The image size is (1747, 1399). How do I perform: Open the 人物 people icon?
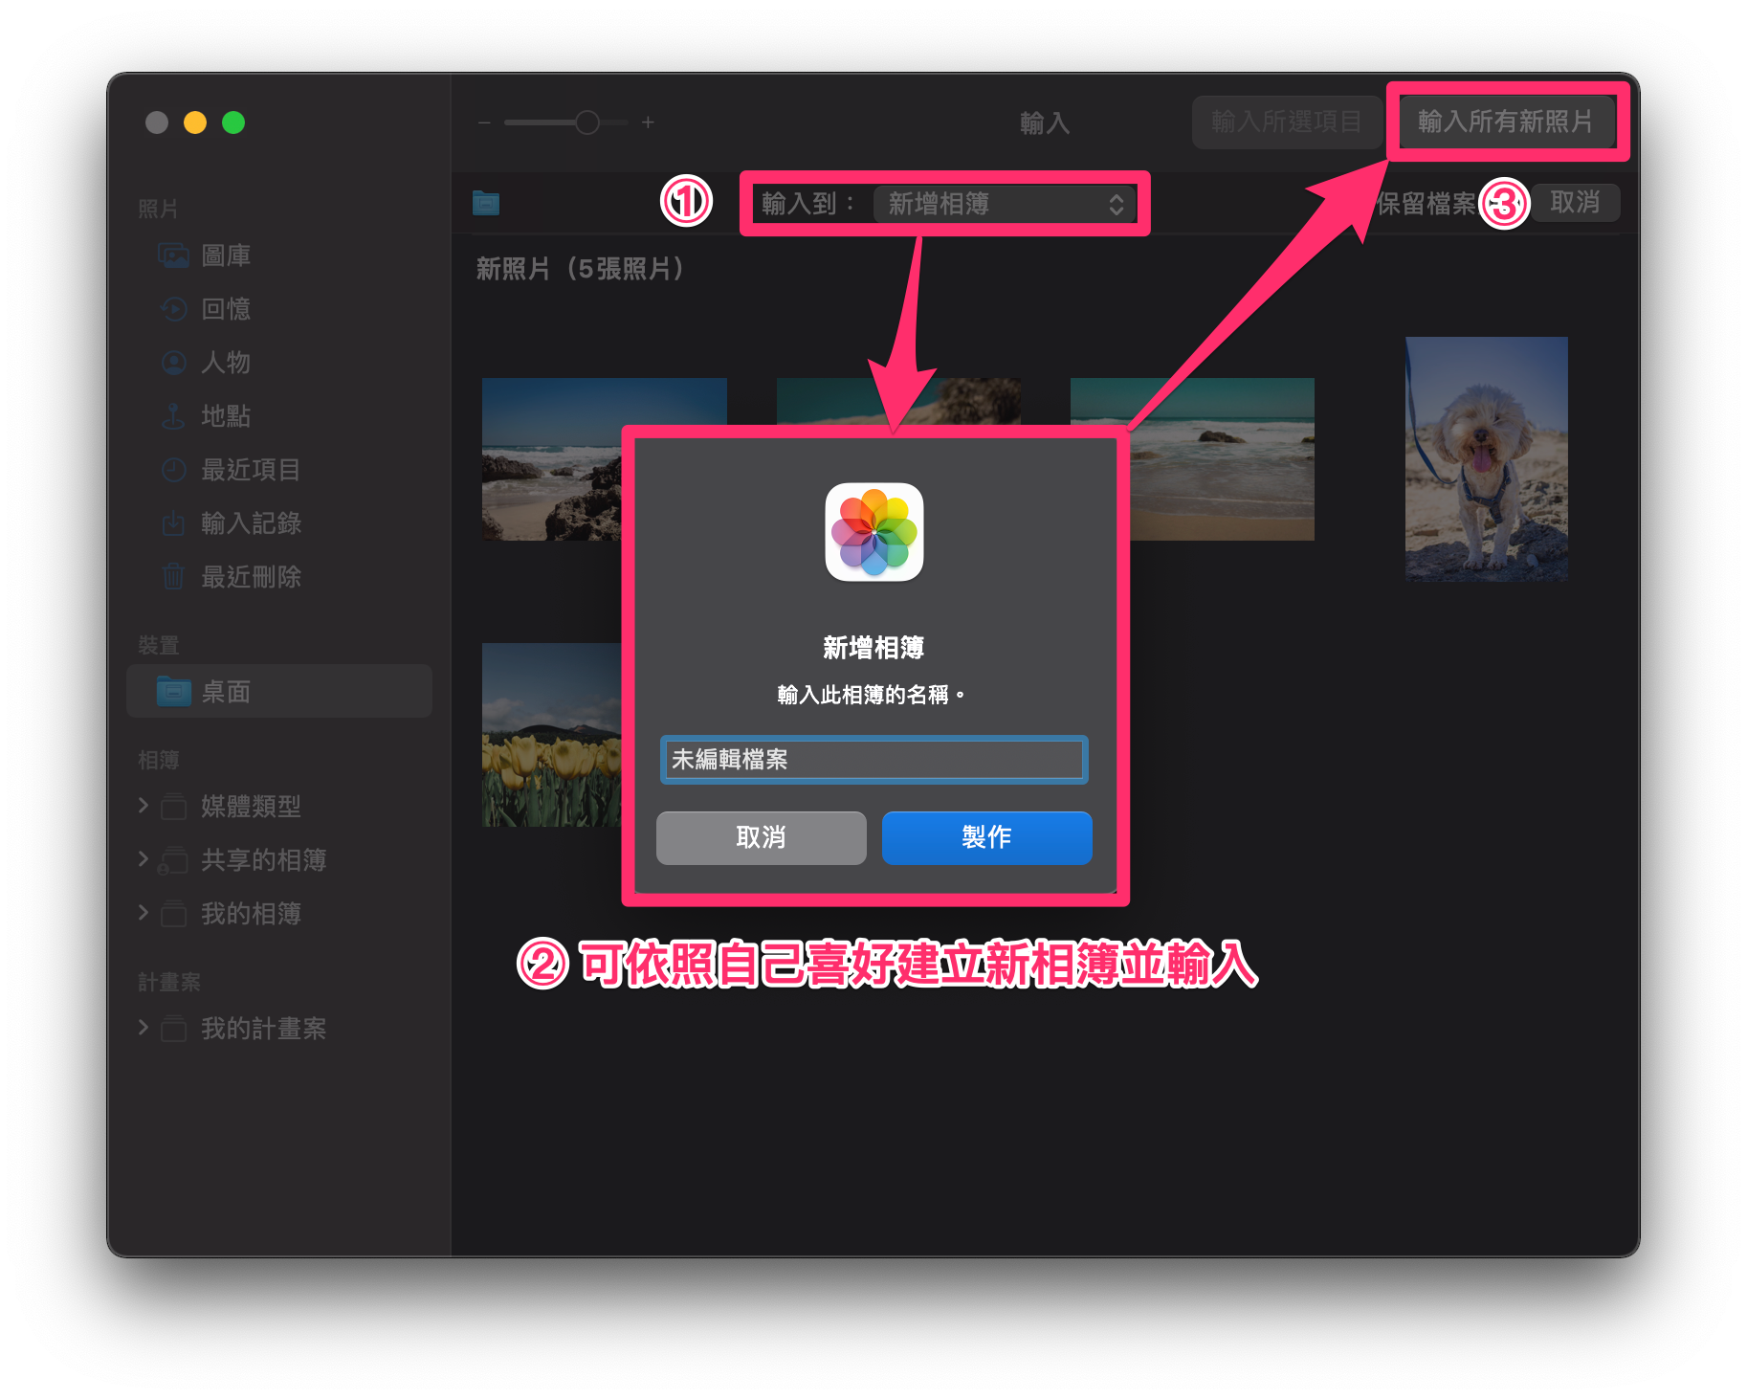[x=173, y=363]
